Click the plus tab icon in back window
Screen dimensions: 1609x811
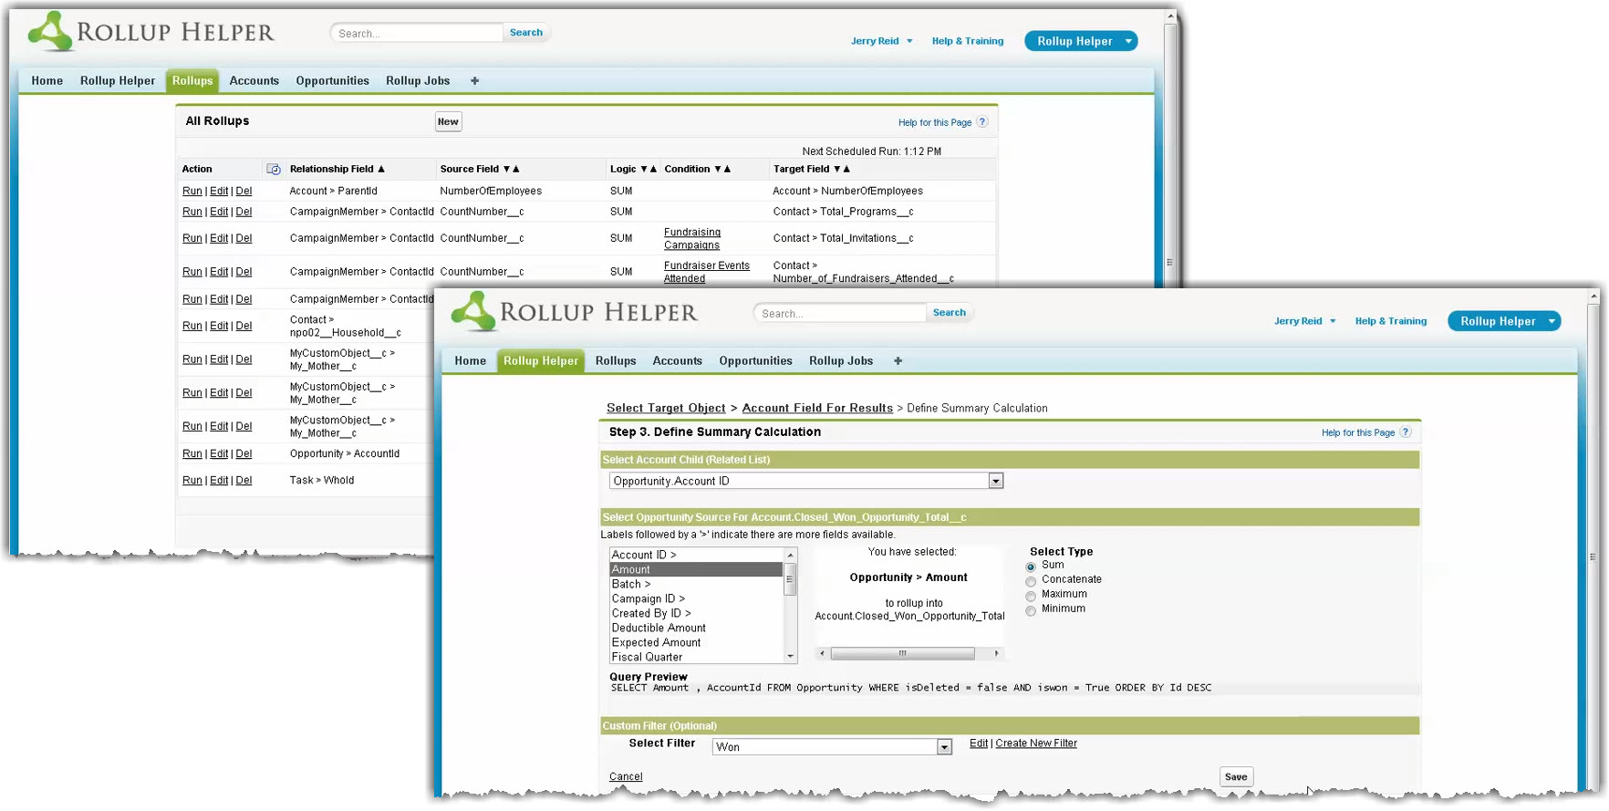(x=474, y=81)
